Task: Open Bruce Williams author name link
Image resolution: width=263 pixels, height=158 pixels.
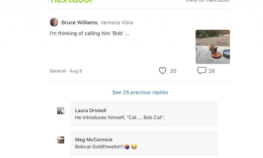Action: 79,23
